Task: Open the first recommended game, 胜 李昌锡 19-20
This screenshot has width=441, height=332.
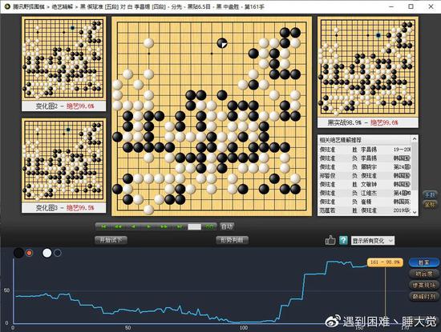Action: click(x=365, y=150)
